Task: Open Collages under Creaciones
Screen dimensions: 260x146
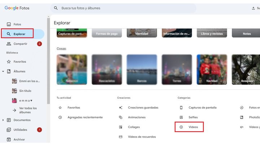Action: (134, 127)
